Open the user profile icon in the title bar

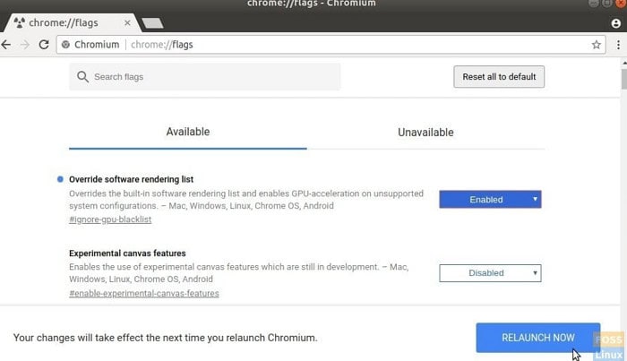tap(616, 23)
